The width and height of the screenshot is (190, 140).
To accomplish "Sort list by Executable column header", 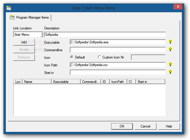I will (66, 82).
